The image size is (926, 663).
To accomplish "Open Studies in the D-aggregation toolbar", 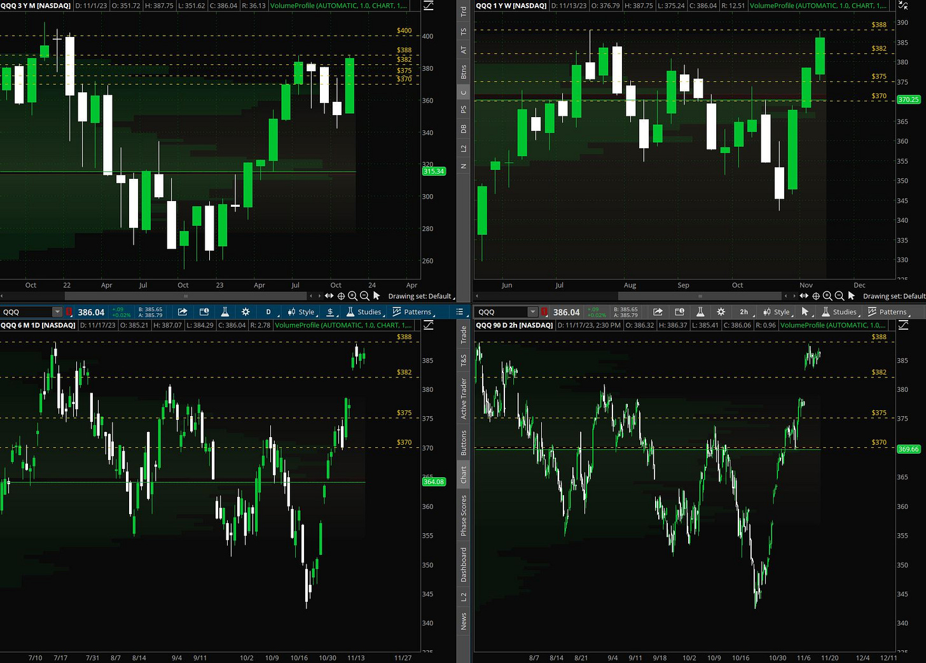I will pos(364,312).
